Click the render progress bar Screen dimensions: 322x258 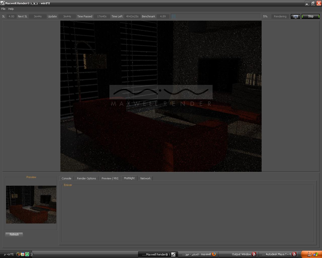pyautogui.click(x=216, y=16)
